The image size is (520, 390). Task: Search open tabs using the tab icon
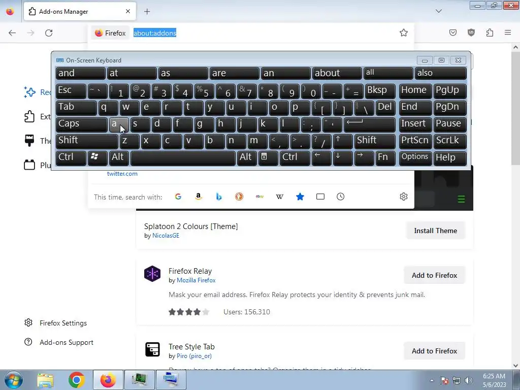[x=320, y=197]
